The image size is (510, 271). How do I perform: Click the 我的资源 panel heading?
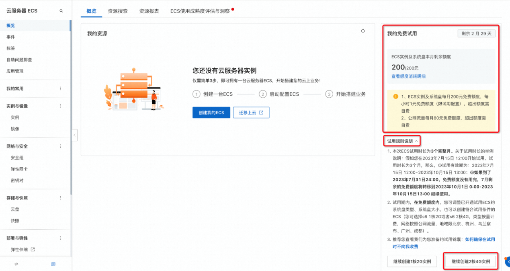pyautogui.click(x=97, y=34)
